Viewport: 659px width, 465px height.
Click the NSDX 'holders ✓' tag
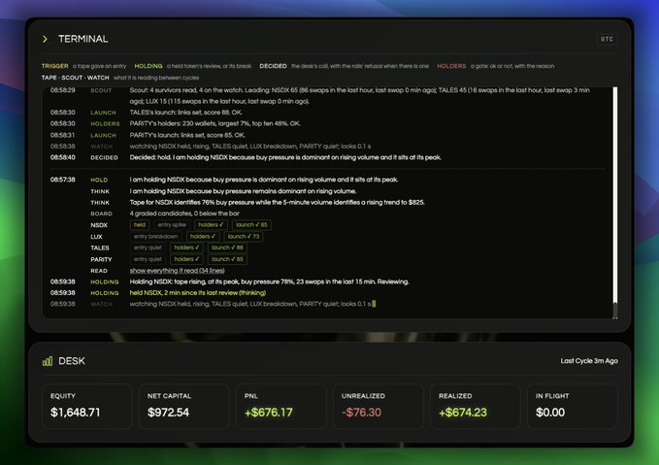[211, 225]
